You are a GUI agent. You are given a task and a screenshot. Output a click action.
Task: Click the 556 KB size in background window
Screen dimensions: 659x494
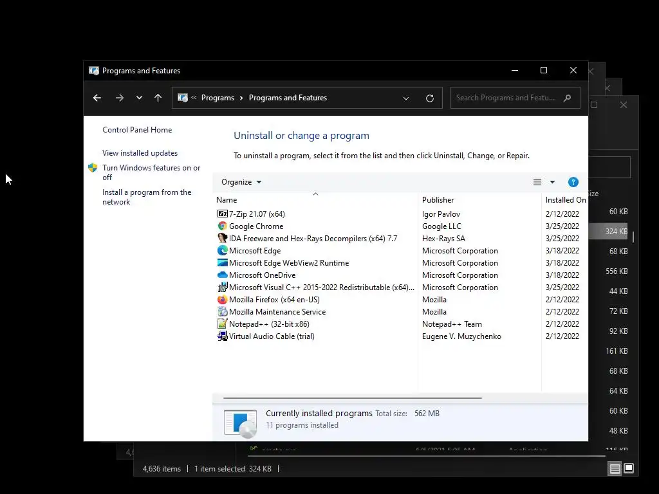tap(617, 271)
